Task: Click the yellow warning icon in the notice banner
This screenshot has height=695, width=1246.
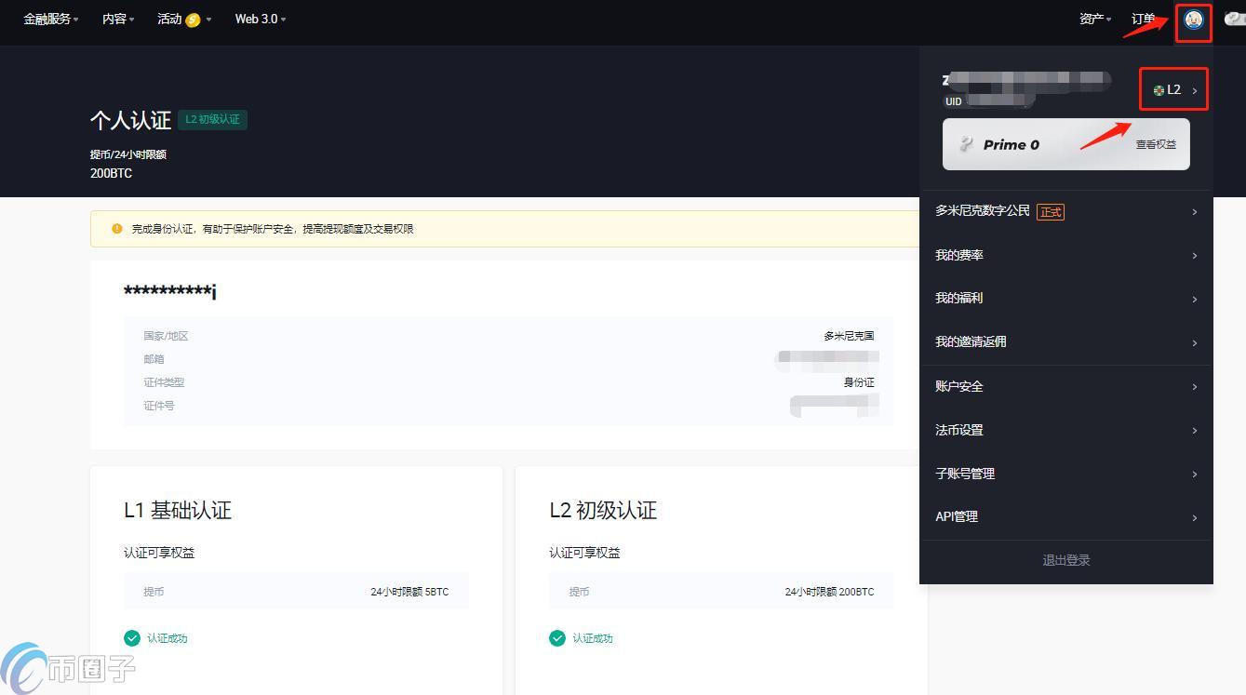Action: pos(114,228)
